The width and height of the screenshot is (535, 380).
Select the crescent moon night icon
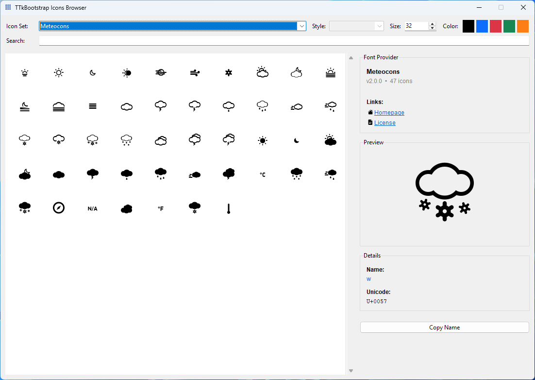pos(93,73)
